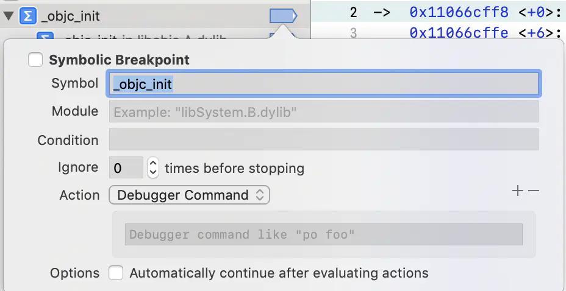Screen dimensions: 566x291
Task: Click the Module text field
Action: pyautogui.click(x=323, y=111)
